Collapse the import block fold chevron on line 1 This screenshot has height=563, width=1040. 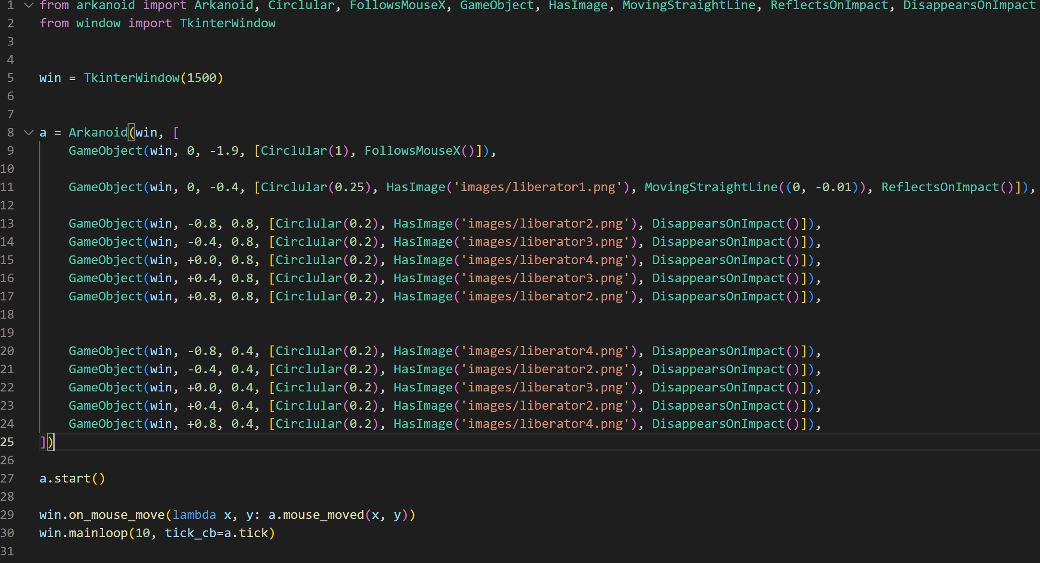(x=29, y=5)
